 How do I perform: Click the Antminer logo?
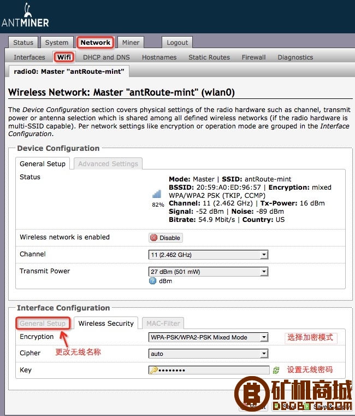point(25,15)
